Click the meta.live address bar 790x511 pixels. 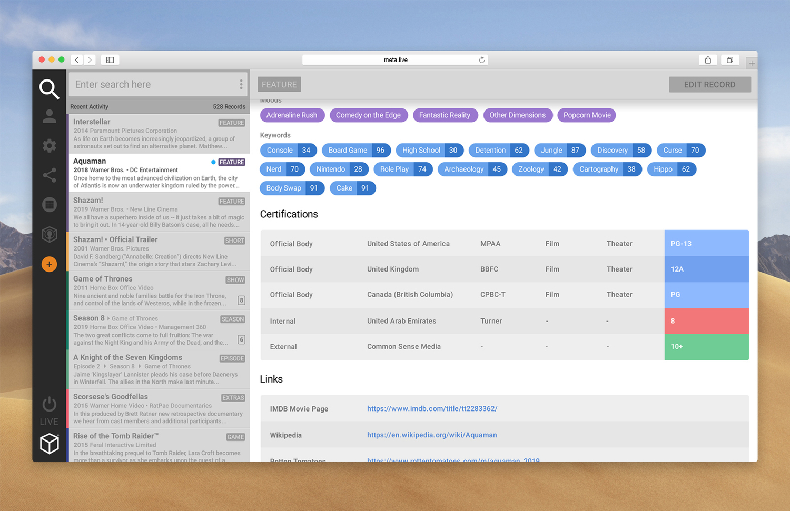pyautogui.click(x=395, y=60)
